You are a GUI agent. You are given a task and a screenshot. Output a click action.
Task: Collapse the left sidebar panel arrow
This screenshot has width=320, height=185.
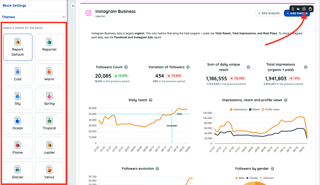point(73,6)
